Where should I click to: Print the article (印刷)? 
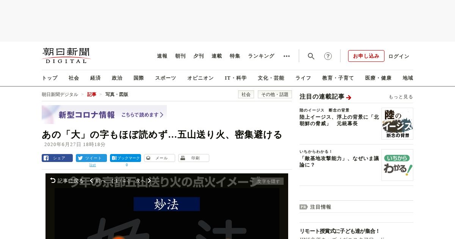click(194, 158)
